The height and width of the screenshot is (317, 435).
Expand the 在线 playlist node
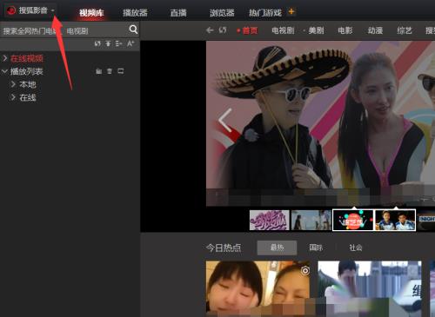click(x=13, y=97)
